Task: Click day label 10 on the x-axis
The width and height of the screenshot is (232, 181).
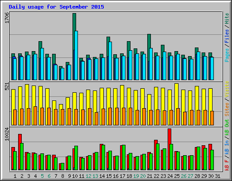Action: coord(75,176)
